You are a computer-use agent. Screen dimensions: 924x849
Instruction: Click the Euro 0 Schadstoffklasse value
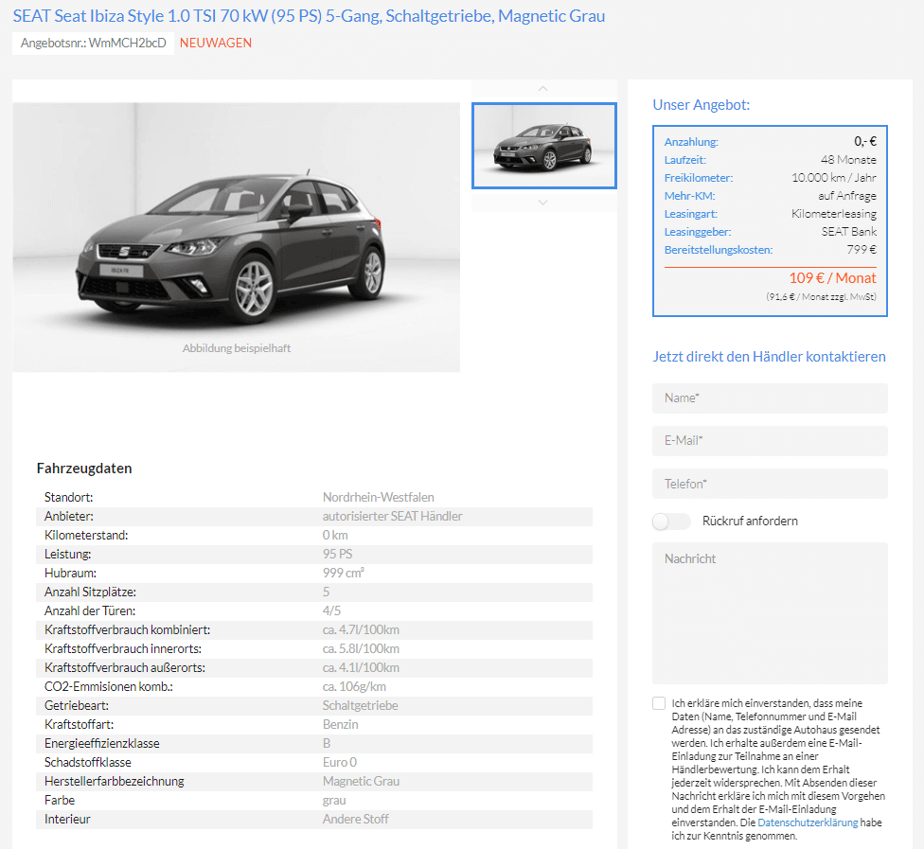[340, 762]
